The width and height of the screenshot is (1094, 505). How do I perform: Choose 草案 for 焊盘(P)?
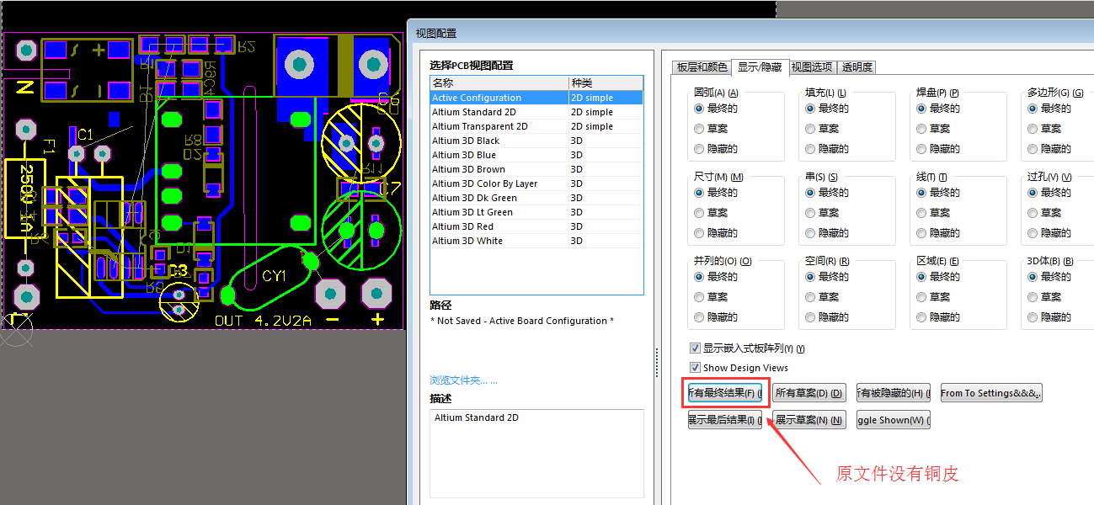pos(921,129)
